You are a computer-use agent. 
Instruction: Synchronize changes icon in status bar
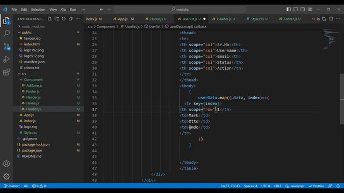point(26,186)
